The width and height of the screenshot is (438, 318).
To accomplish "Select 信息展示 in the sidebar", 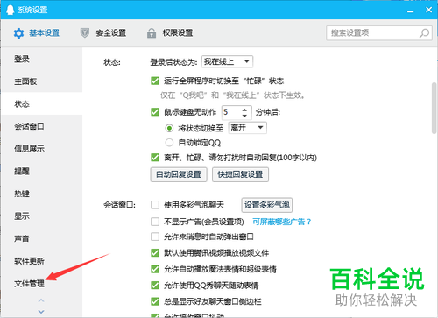I will coord(42,149).
